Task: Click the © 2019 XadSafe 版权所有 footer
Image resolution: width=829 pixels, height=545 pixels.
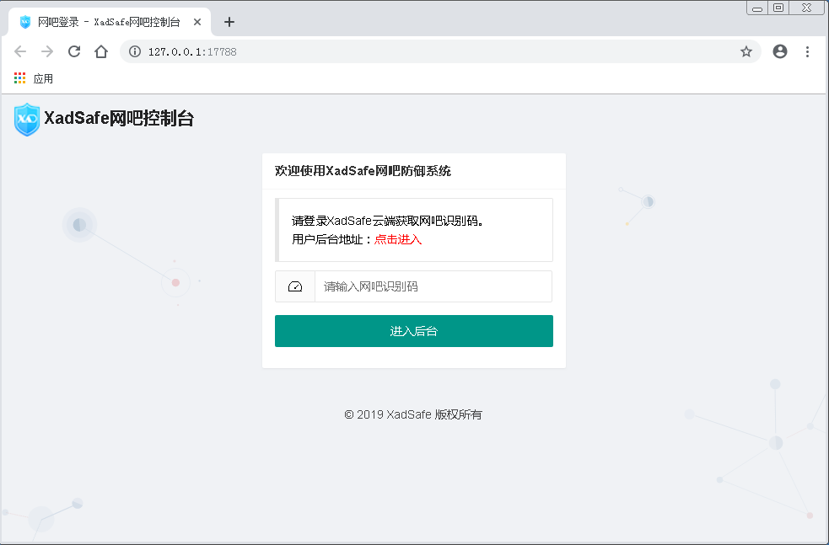Action: [x=413, y=414]
